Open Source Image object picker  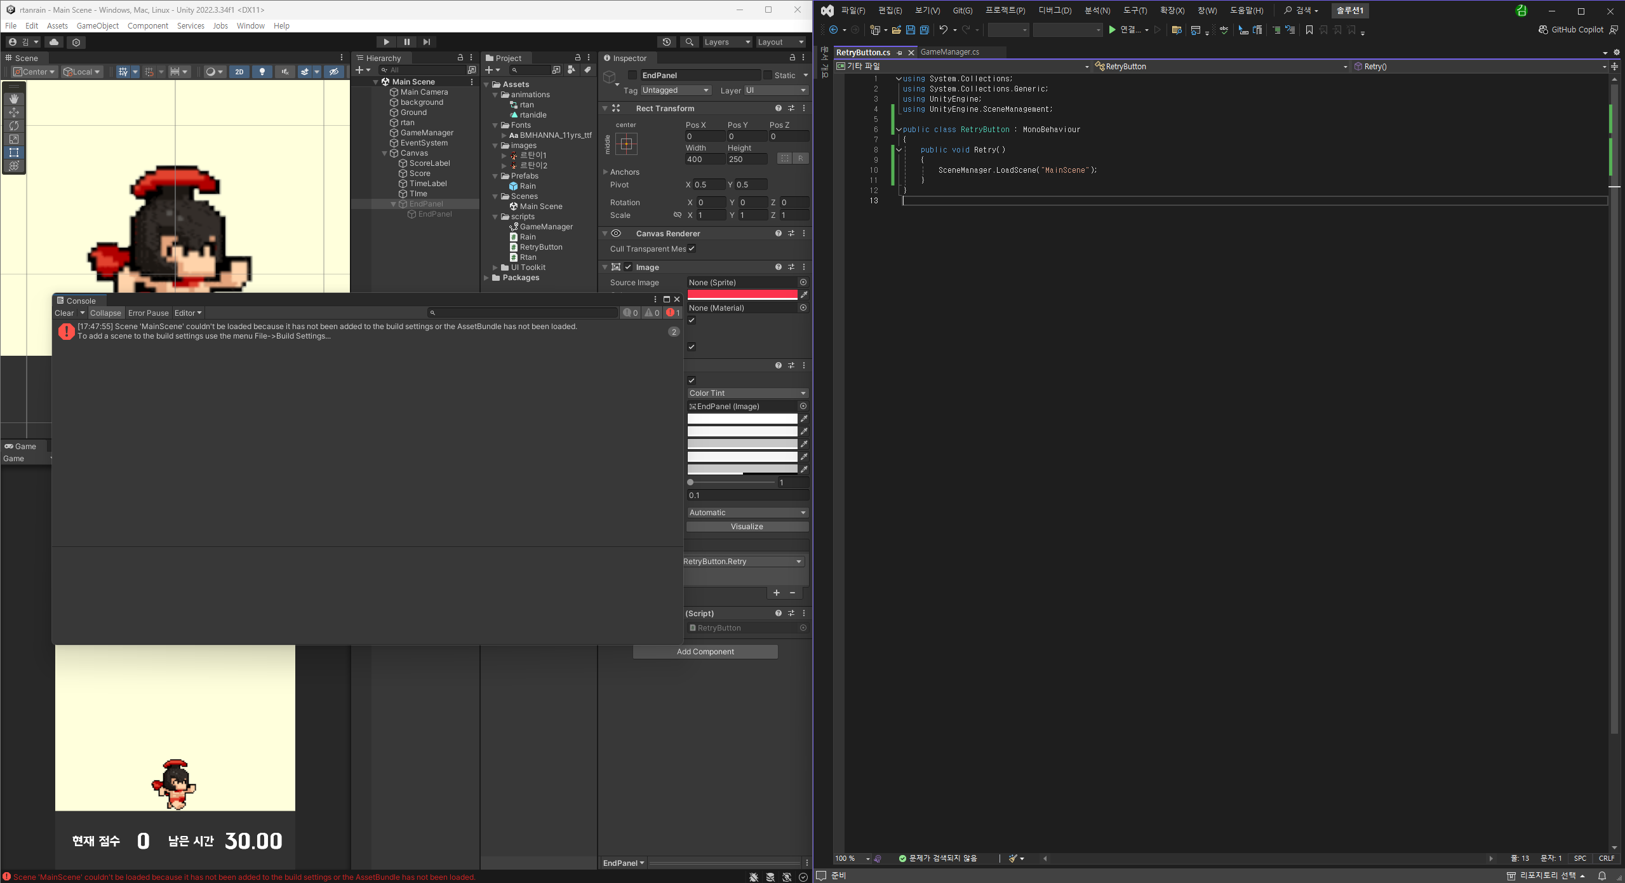tap(803, 282)
